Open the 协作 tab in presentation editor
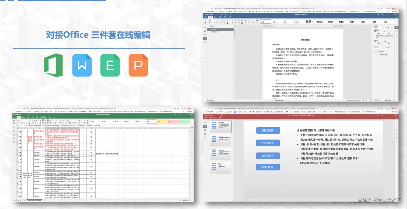Screen dimensions: 407x209 (x=220, y=118)
